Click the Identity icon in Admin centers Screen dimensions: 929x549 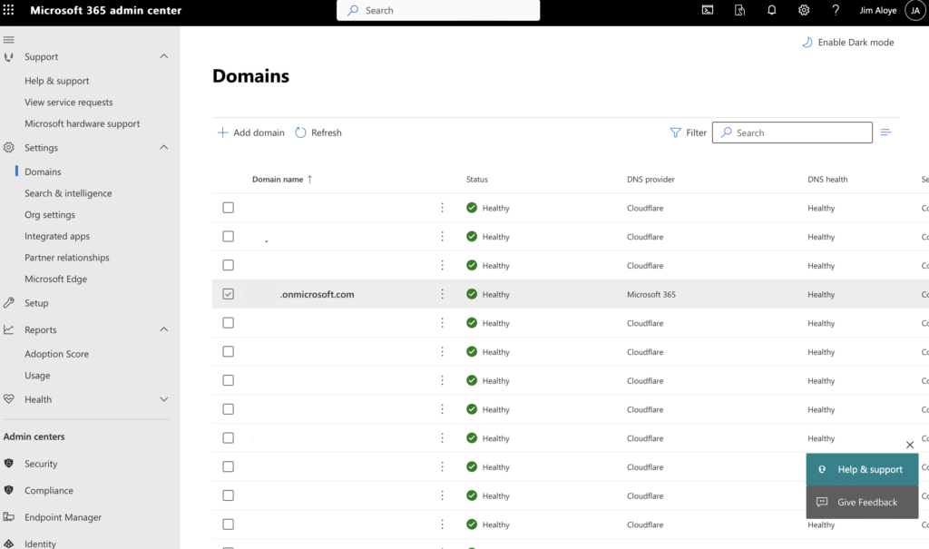(8, 544)
